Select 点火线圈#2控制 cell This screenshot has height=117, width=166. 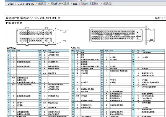(x=54, y=89)
